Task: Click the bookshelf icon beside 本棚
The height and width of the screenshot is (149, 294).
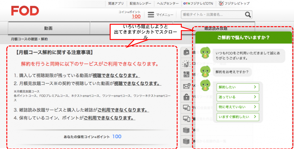Action: point(186,130)
